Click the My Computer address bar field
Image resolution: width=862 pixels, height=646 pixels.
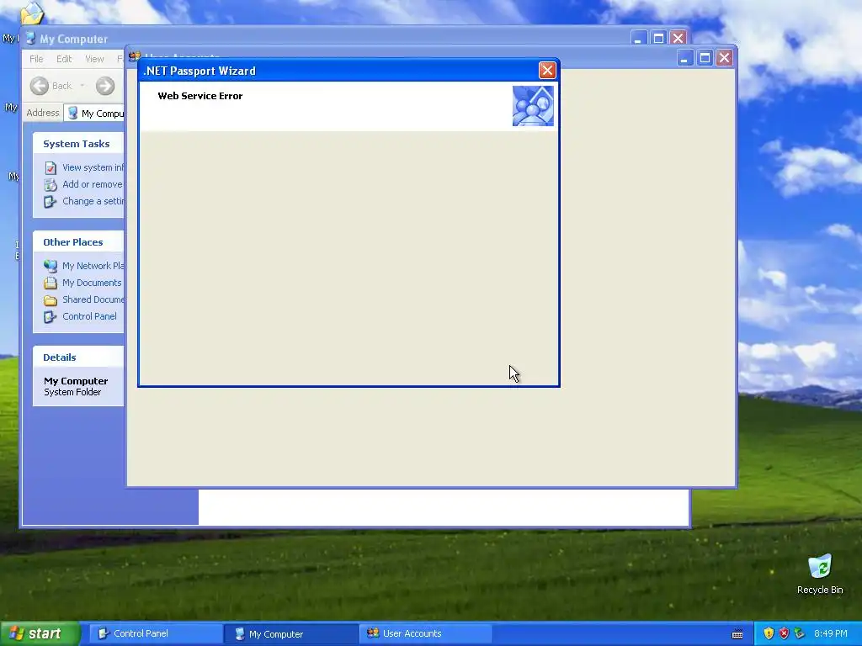pos(94,114)
